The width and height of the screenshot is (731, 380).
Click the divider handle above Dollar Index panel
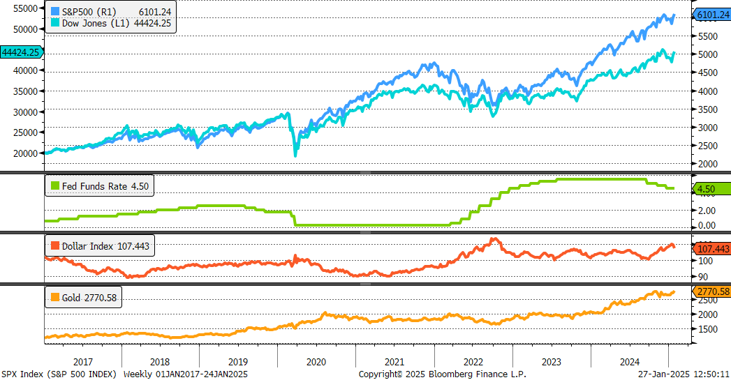pos(364,232)
